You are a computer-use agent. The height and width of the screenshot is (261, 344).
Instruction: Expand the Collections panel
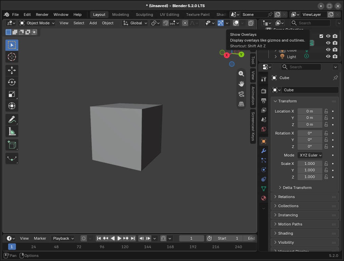(x=305, y=206)
